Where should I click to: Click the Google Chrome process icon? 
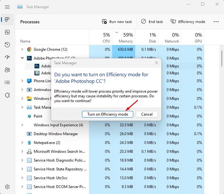pyautogui.click(x=29, y=49)
